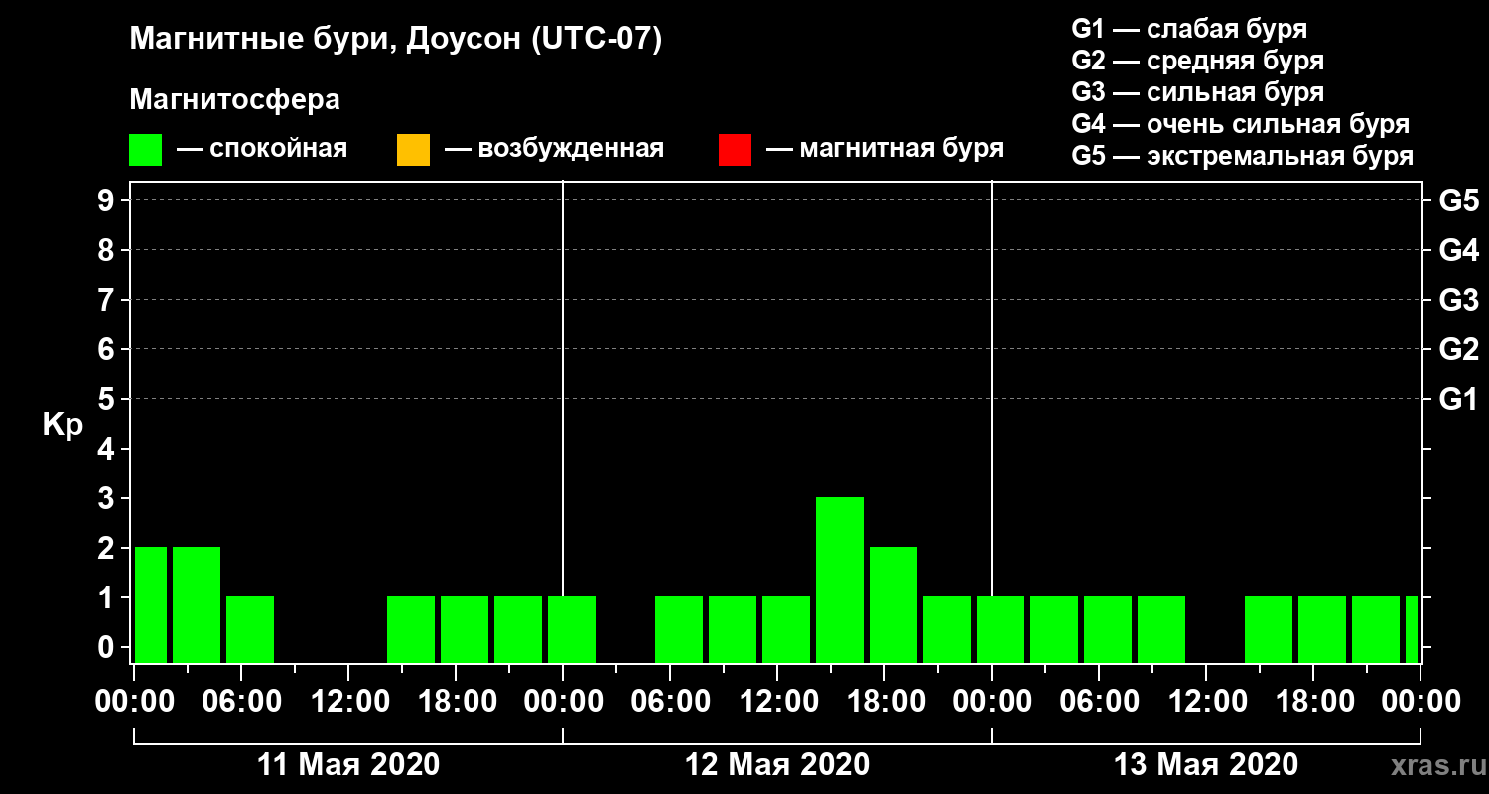Click the 'Магнитосфера' legend heading

click(x=234, y=100)
